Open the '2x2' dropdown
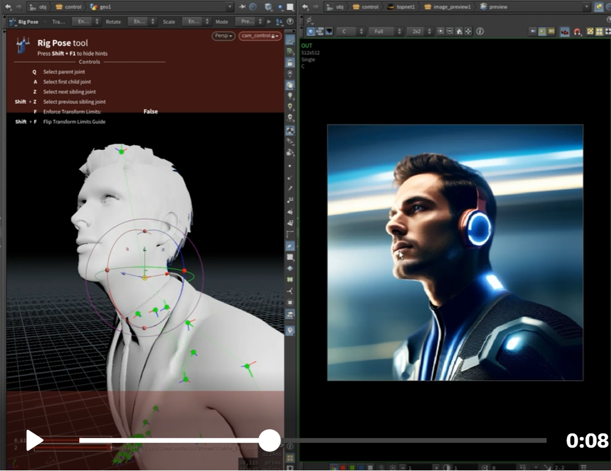611x471 pixels. click(x=419, y=32)
